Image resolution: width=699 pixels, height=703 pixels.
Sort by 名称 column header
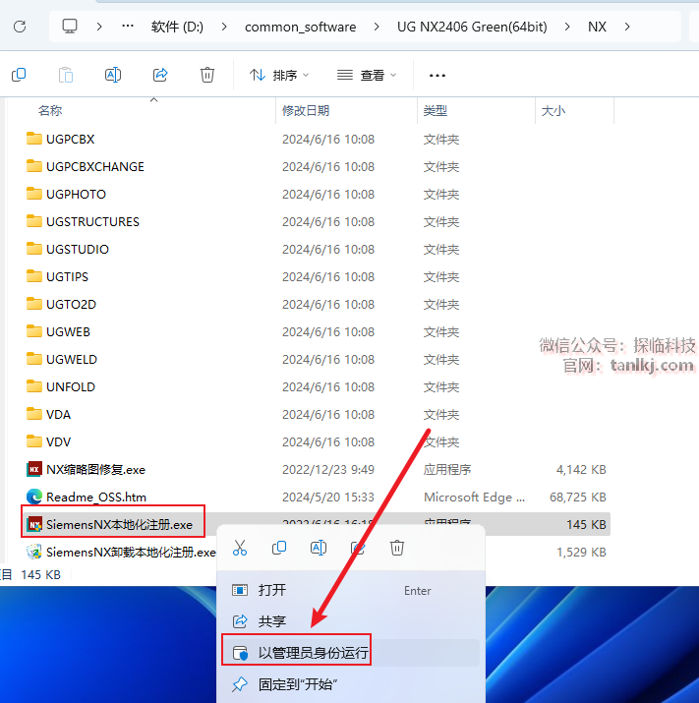(x=50, y=110)
